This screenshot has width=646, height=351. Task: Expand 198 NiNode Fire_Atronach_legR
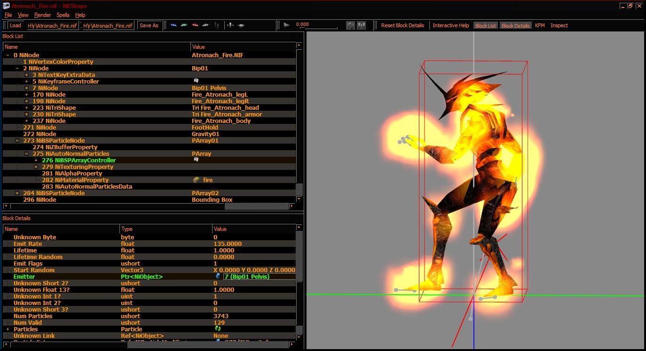27,101
